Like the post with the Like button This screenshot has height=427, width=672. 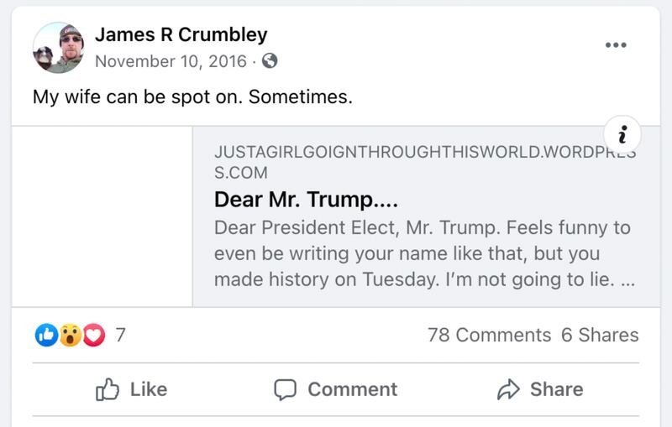pyautogui.click(x=132, y=389)
